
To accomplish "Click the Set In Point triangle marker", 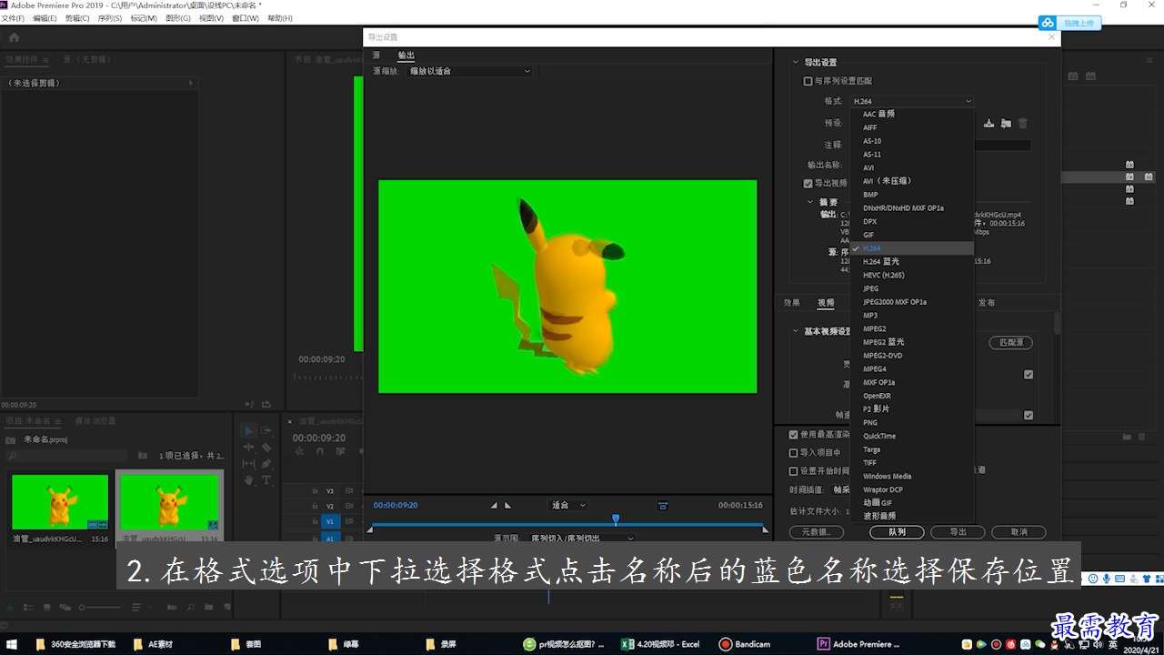I will click(x=494, y=505).
